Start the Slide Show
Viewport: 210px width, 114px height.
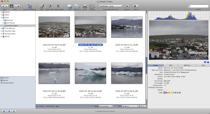click(x=77, y=6)
